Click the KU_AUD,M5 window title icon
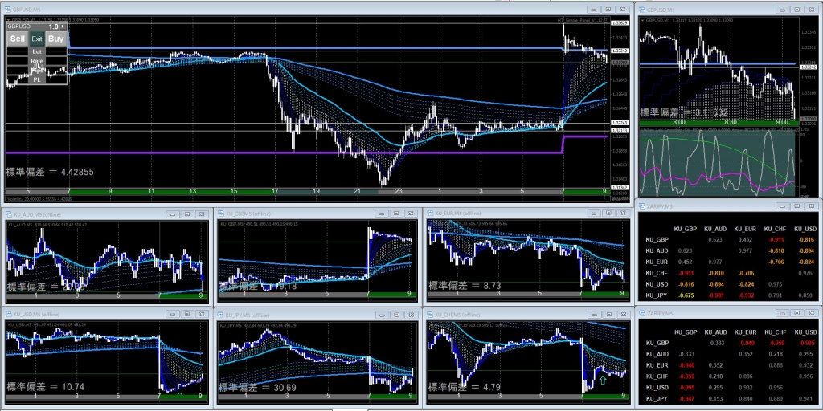Screen dimensions: 823x411 click(x=7, y=214)
